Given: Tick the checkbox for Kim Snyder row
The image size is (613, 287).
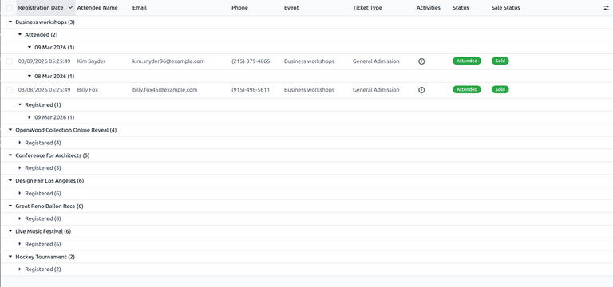Looking at the screenshot, I should click(10, 61).
